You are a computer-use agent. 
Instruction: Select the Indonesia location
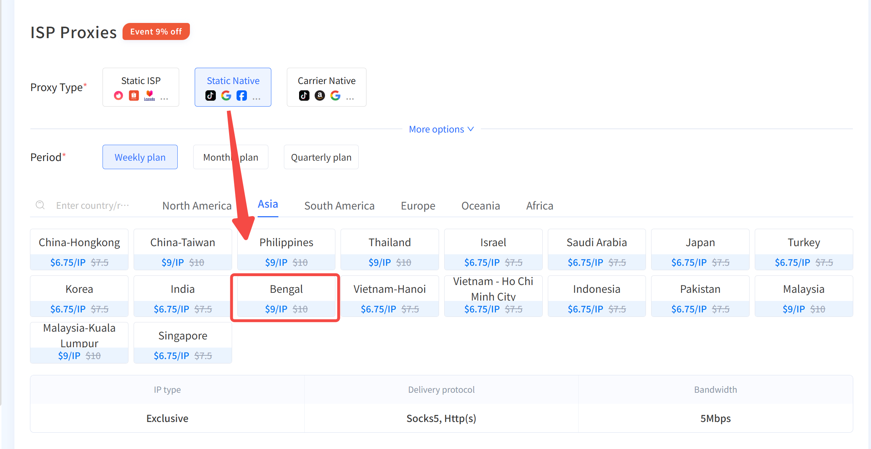[x=597, y=296]
